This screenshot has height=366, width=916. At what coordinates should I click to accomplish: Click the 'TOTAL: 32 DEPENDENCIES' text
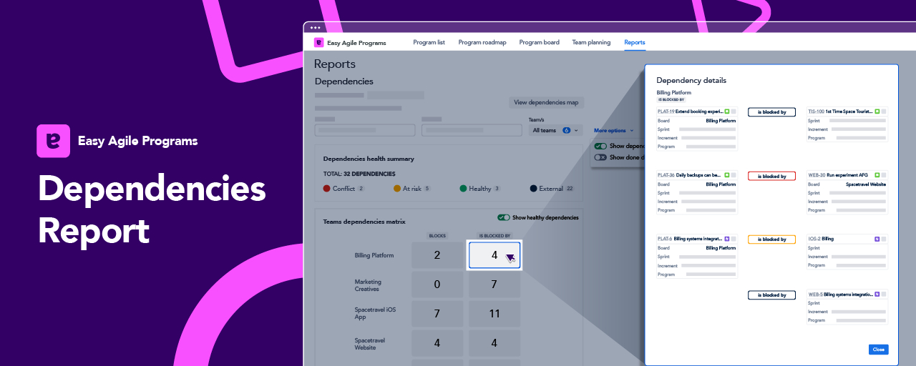point(359,174)
